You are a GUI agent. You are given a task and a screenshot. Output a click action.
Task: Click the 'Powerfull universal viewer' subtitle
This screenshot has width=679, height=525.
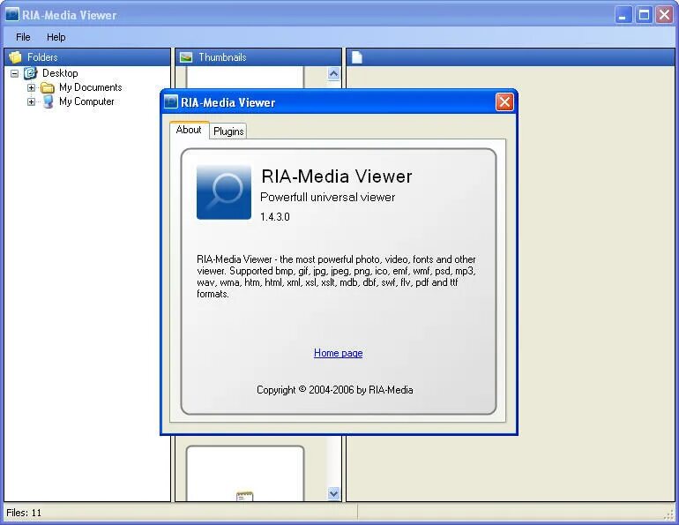coord(327,197)
